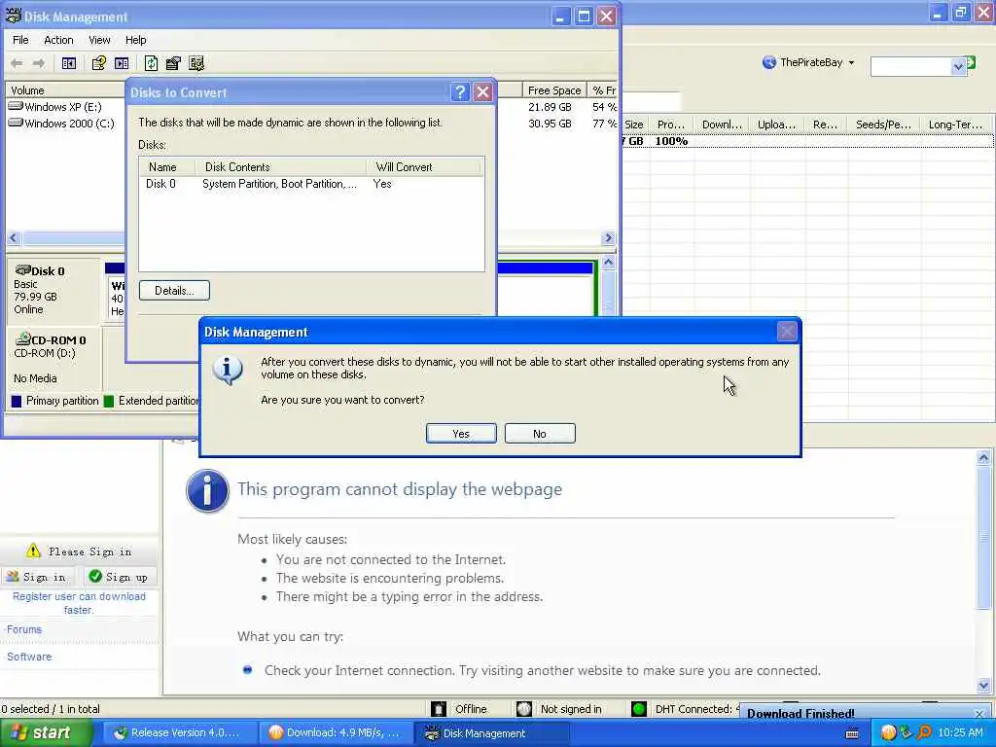Click the 100% progress cell

tap(671, 141)
